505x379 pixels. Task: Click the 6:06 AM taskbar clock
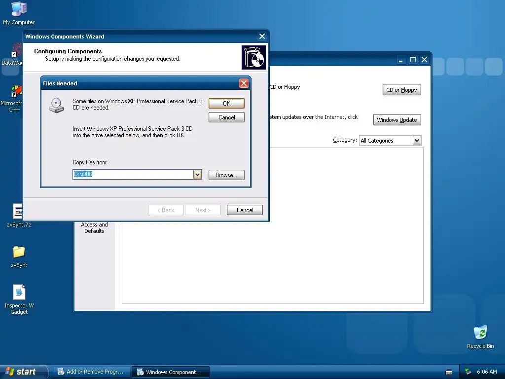click(487, 372)
